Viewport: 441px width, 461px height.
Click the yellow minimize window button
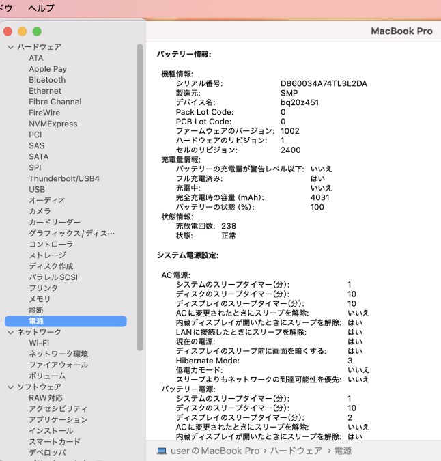tap(22, 31)
